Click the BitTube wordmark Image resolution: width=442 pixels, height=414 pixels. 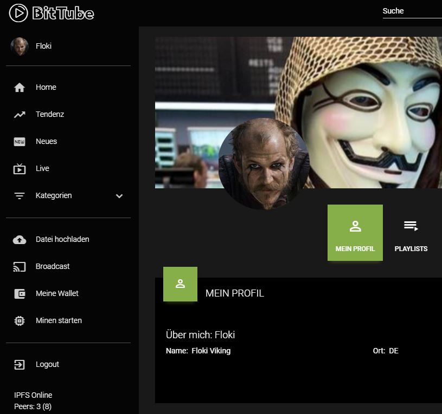point(63,13)
